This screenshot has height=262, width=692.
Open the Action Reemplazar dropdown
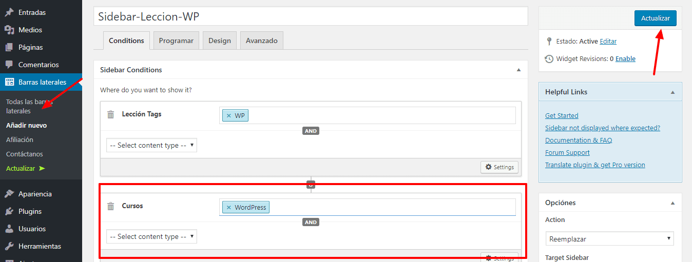[x=610, y=238]
